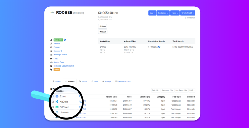Viewport: 249px width, 128px height.
Task: Open the Exchange dropdown button
Action: [163, 13]
